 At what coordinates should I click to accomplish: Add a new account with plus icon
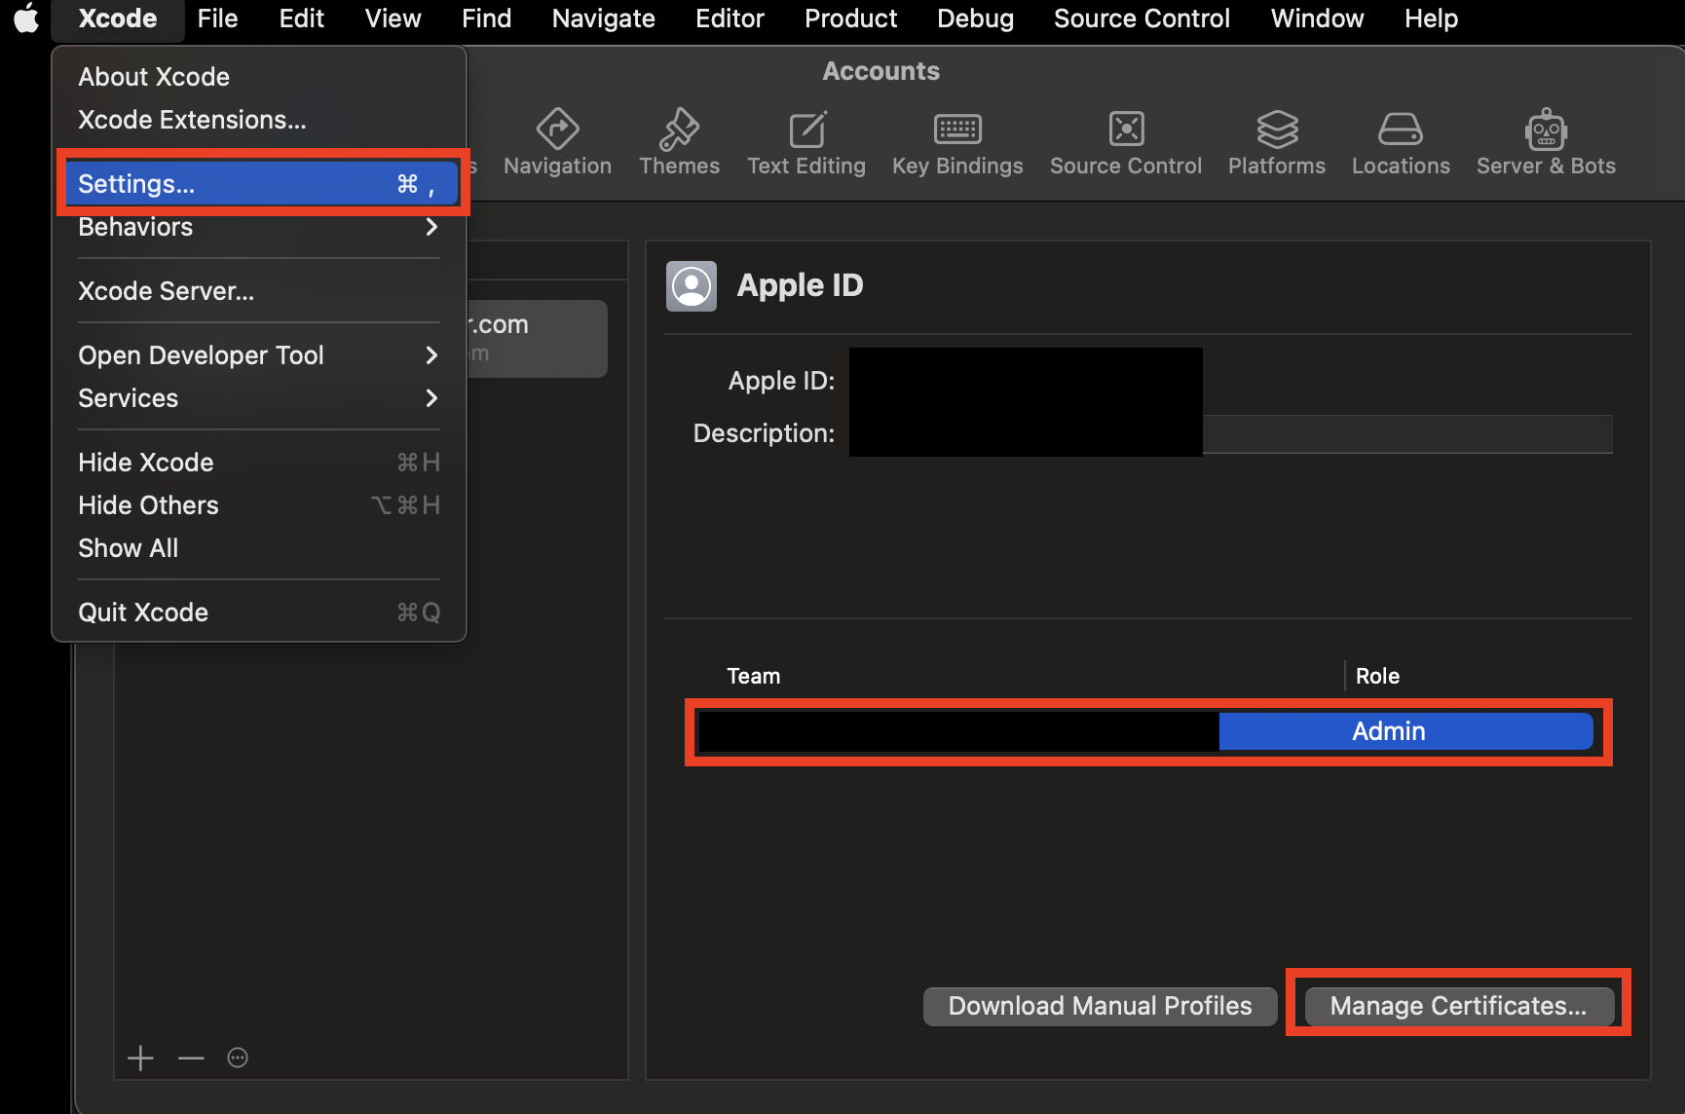coord(140,1058)
